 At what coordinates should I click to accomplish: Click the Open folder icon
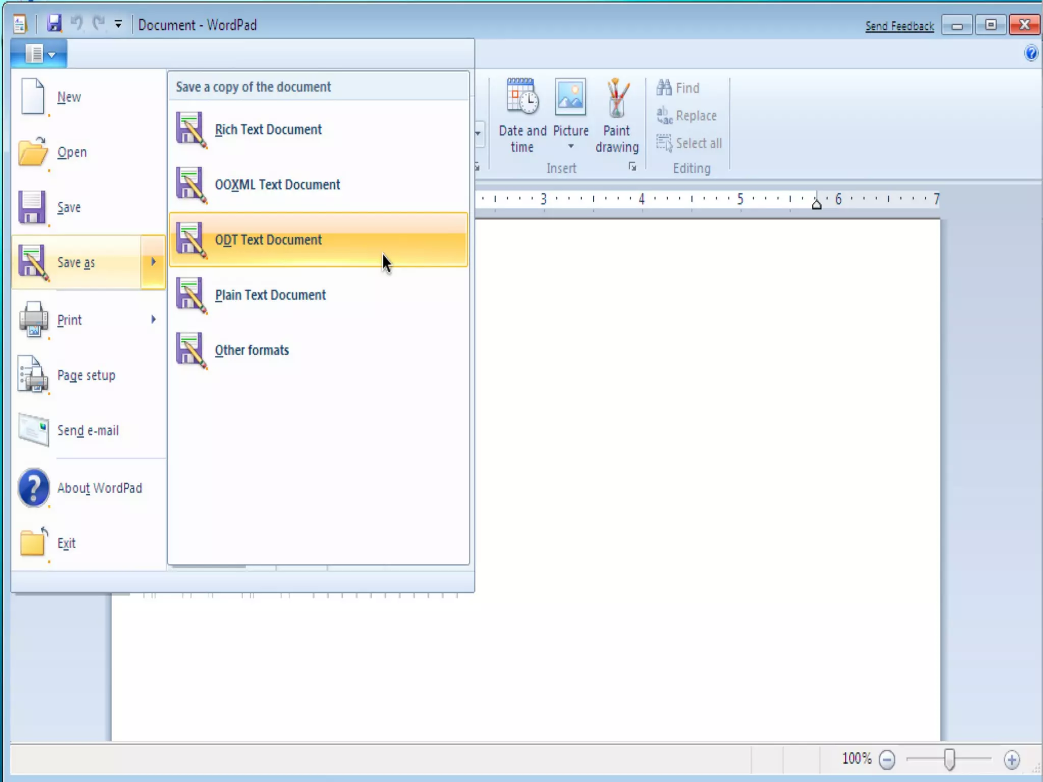click(33, 152)
